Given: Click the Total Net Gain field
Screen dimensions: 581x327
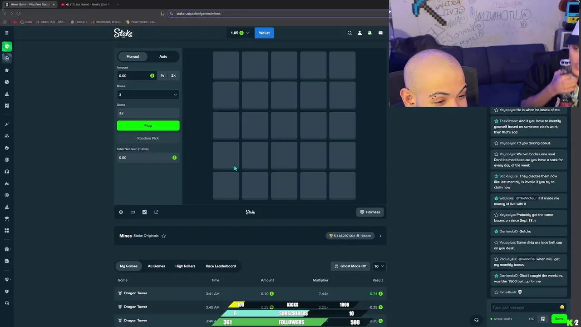Looking at the screenshot, I should click(x=148, y=158).
